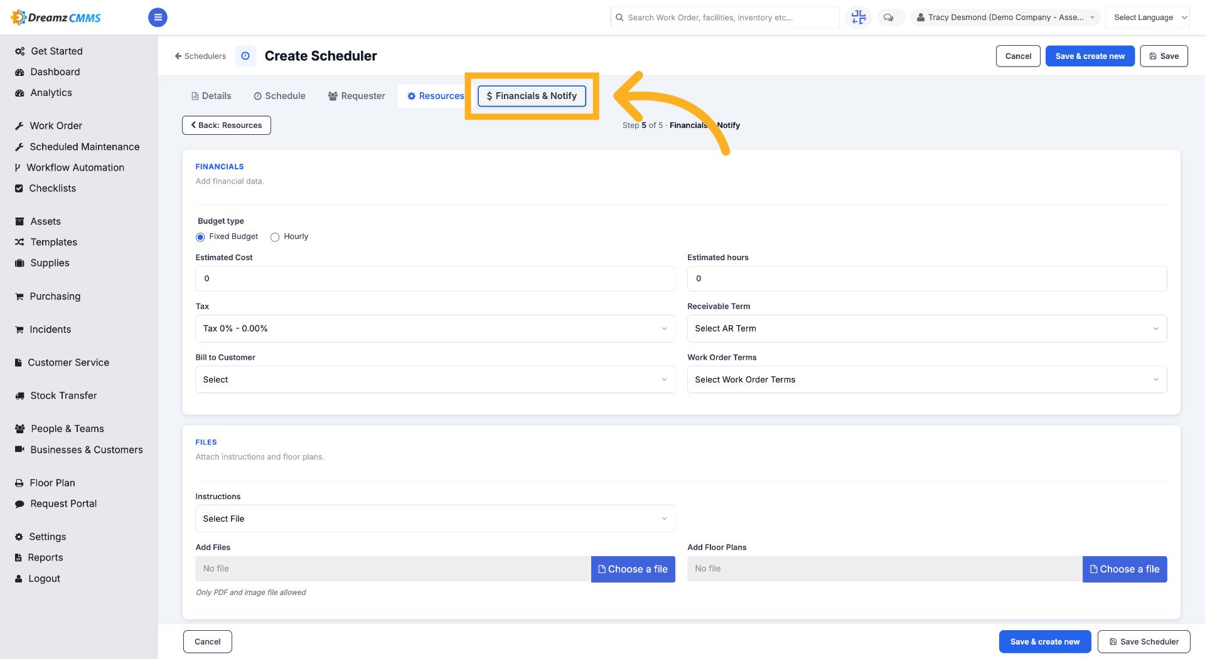Viewport: 1205px width, 659px height.
Task: Click the QR scan icon in the header
Action: click(x=859, y=18)
